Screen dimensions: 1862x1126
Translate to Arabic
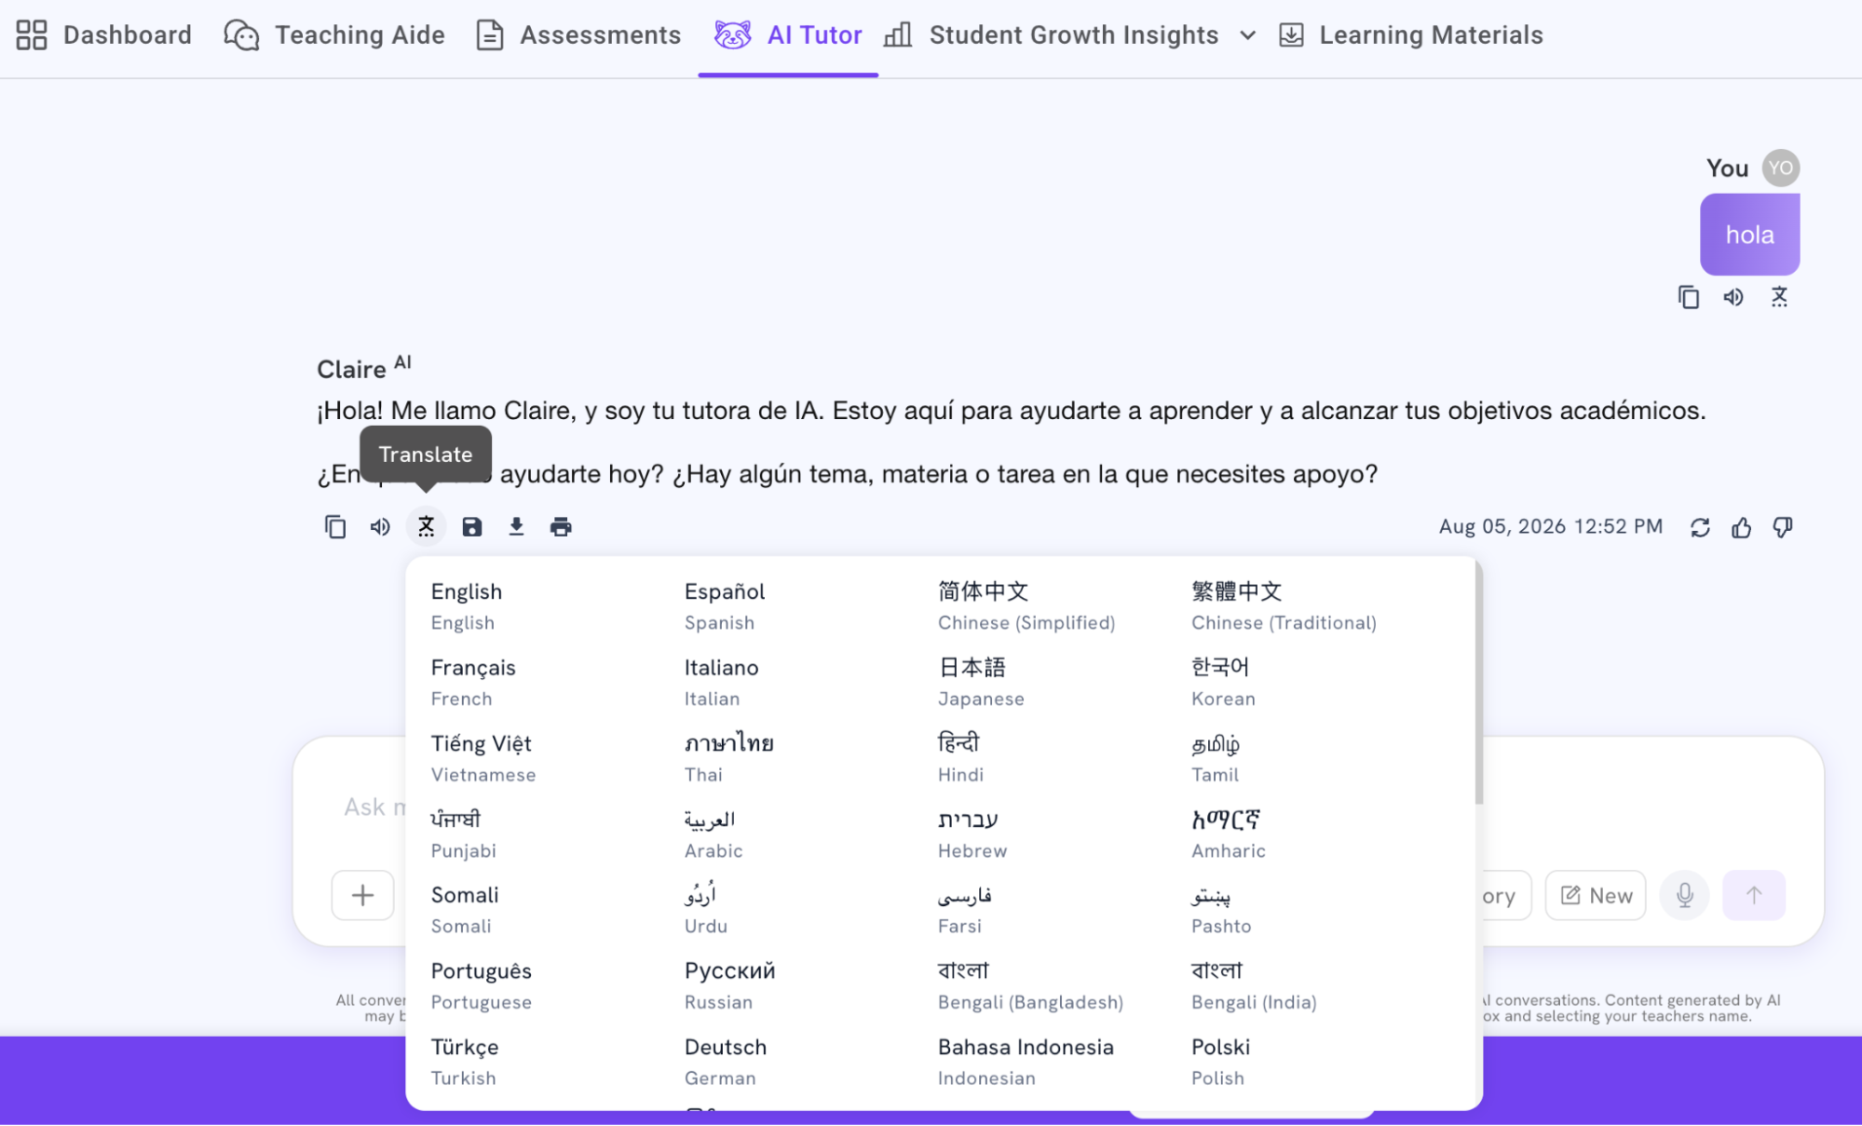(x=714, y=834)
